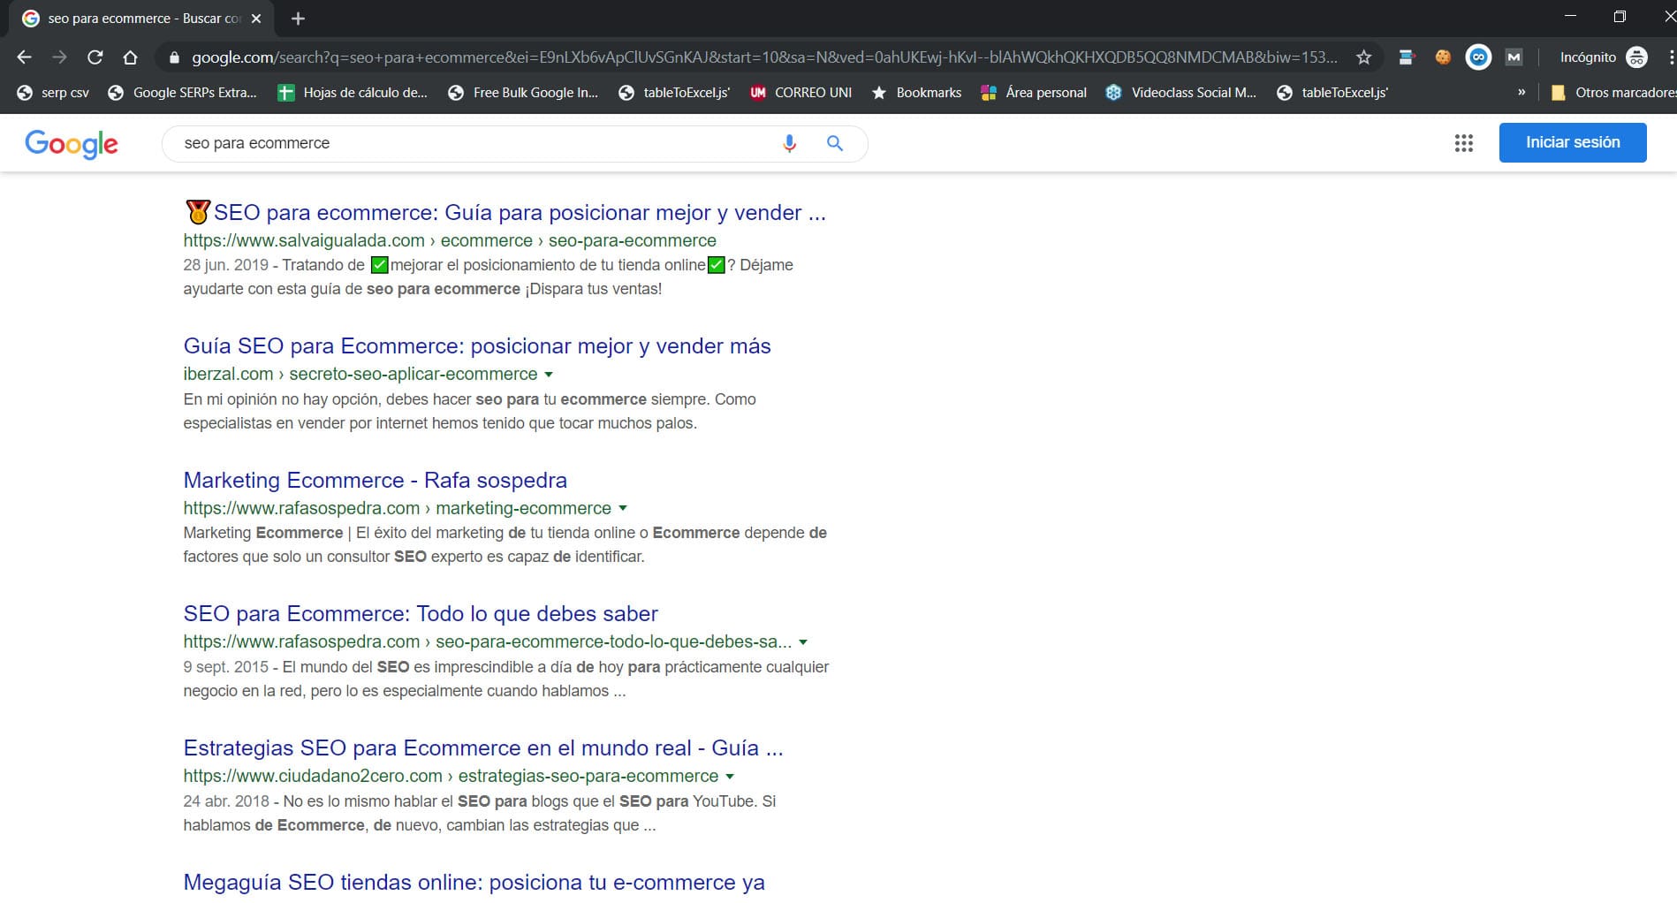Expand dropdown arrow beside iberzal.com URL

[549, 375]
